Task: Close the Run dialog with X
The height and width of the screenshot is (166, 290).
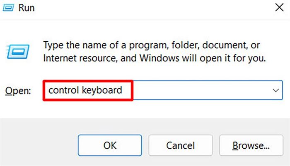Action: (279, 7)
